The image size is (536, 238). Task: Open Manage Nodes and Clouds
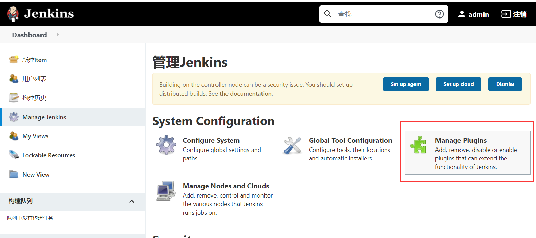coord(226,186)
